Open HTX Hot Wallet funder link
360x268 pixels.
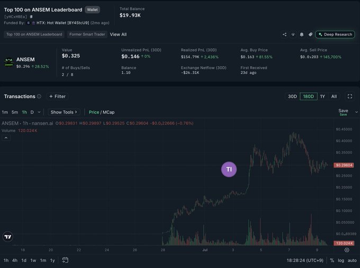[62, 23]
